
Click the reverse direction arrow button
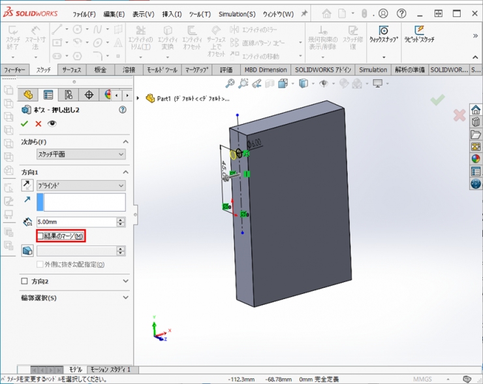point(27,185)
